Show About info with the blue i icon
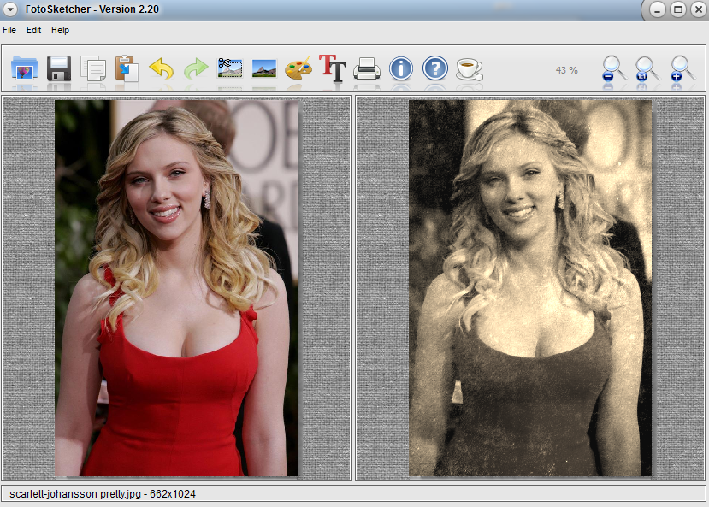709x507 pixels. click(x=401, y=68)
